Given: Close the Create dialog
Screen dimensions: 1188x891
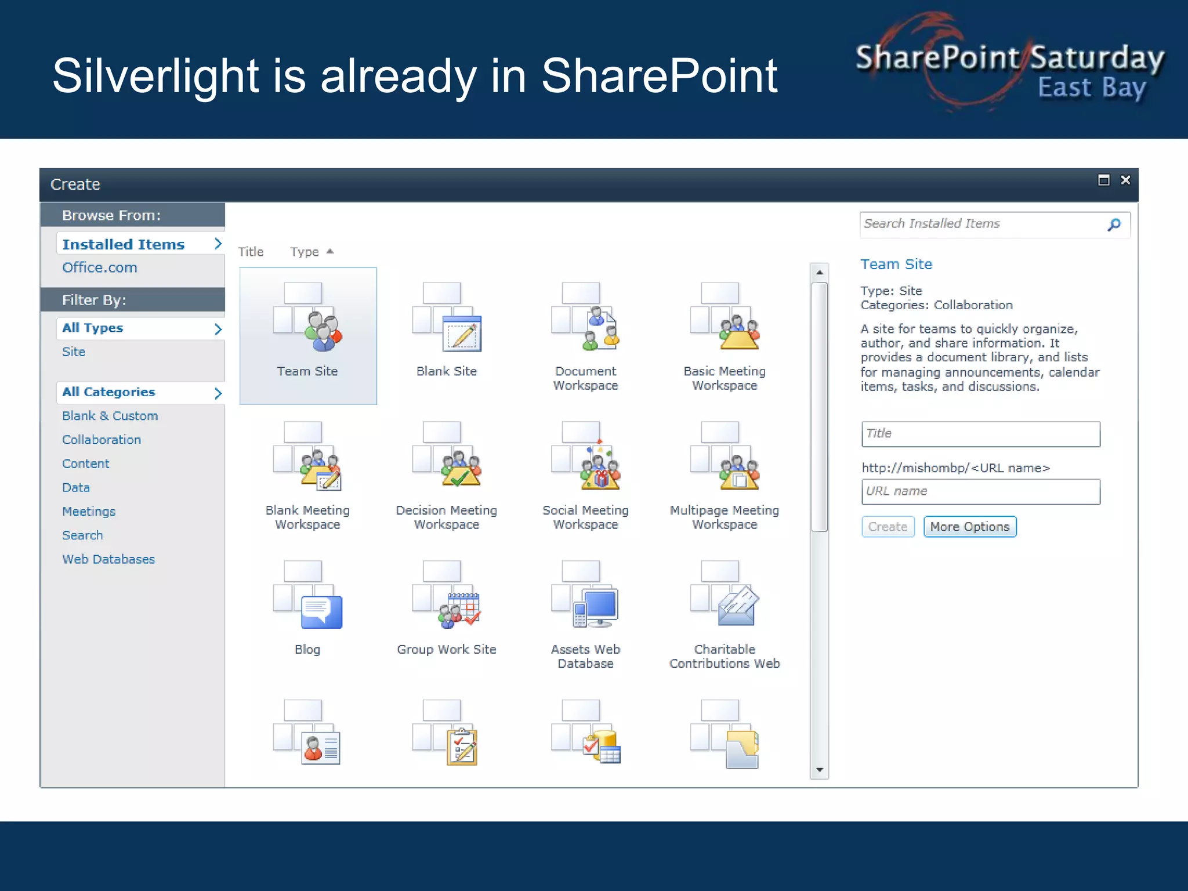Looking at the screenshot, I should tap(1125, 180).
